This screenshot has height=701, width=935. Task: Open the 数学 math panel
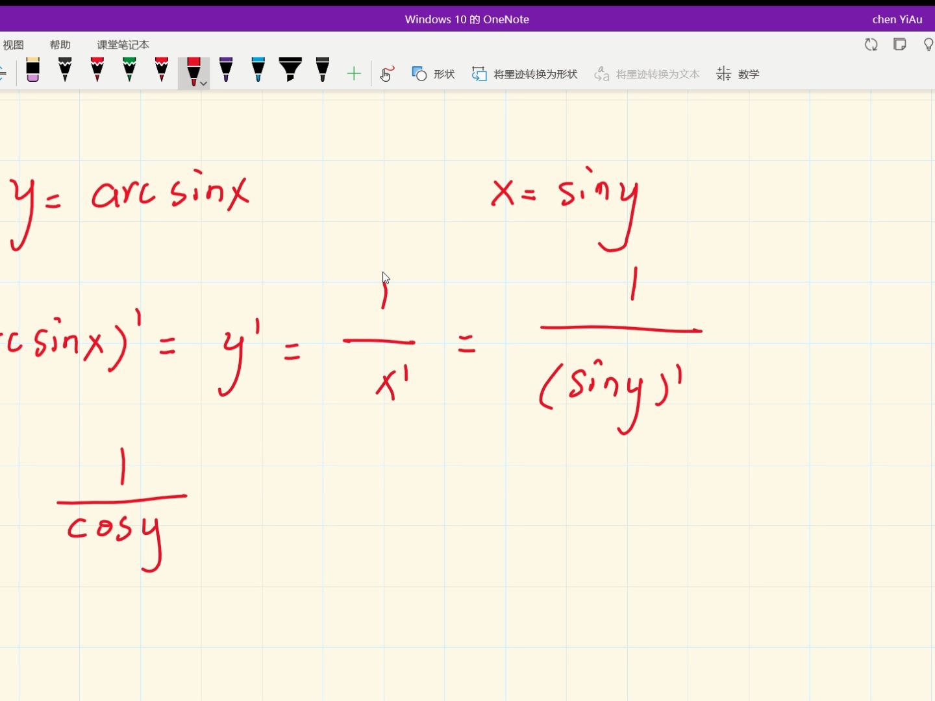[x=738, y=74]
